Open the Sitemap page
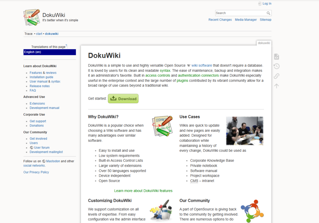 [x=265, y=20]
